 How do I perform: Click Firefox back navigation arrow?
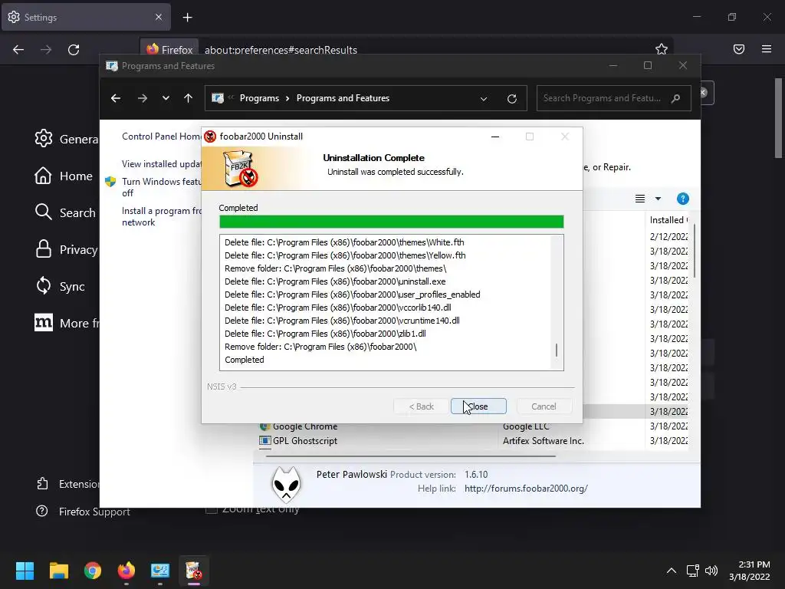click(x=18, y=50)
